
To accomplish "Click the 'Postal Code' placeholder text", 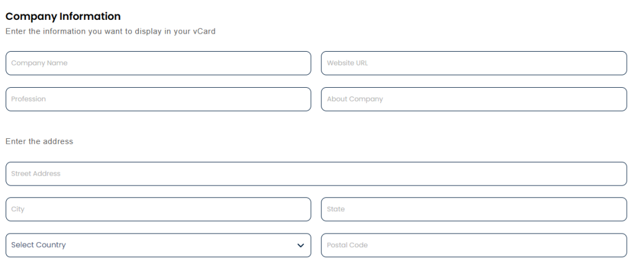I will 347,245.
